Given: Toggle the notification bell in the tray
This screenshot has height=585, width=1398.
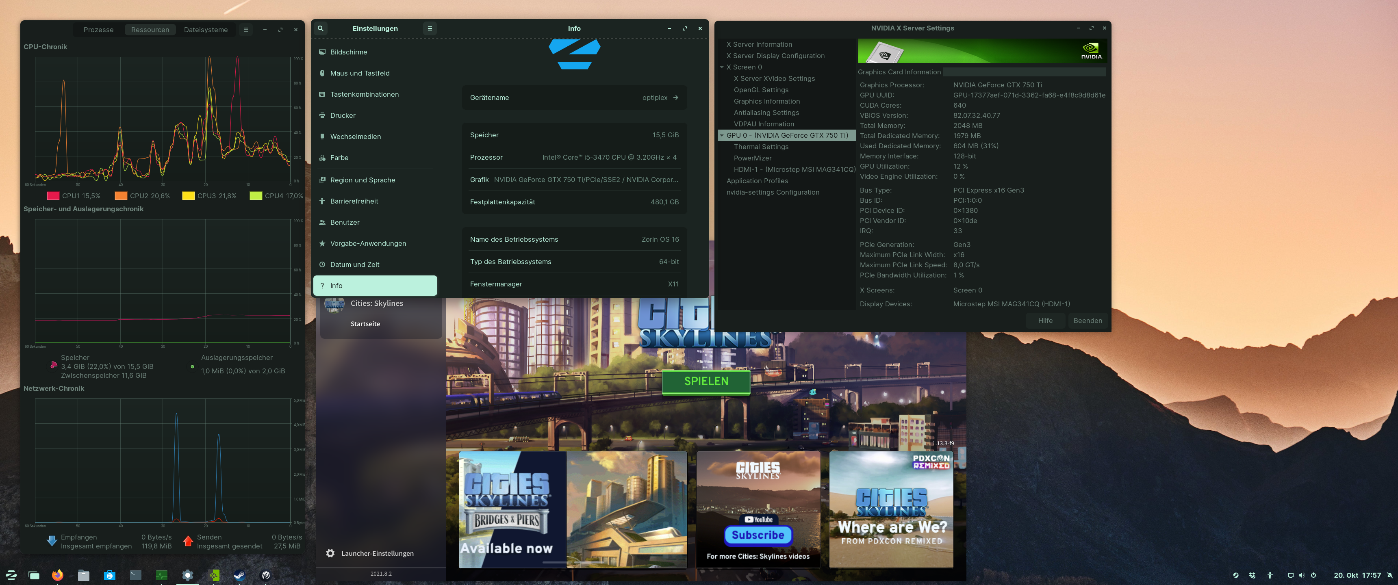Looking at the screenshot, I should pos(1389,575).
